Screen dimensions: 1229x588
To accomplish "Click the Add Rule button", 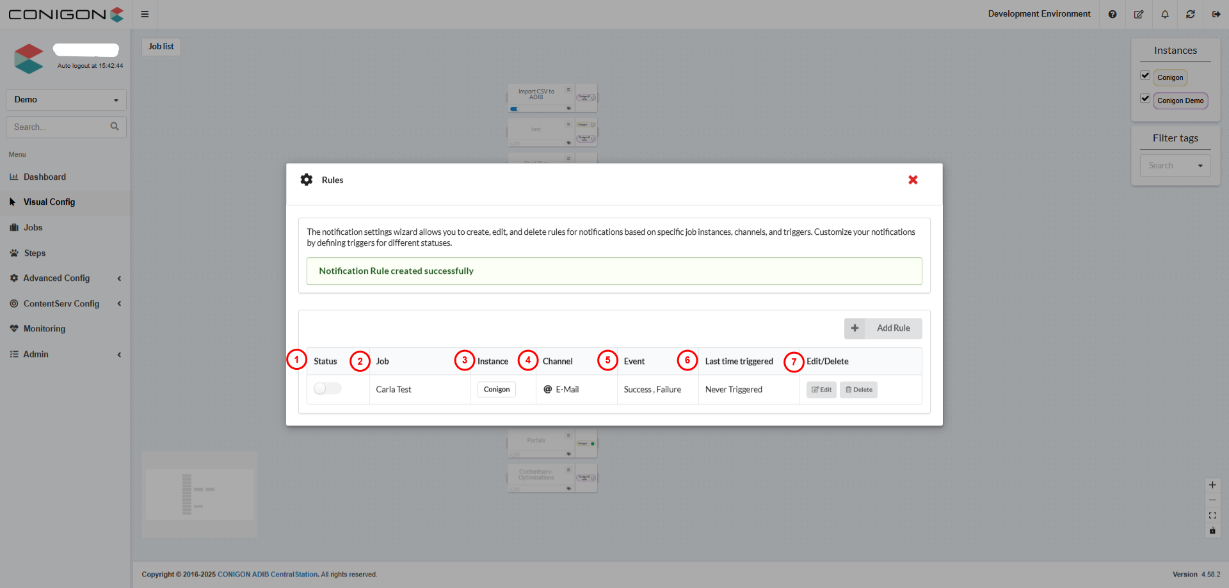I will (883, 328).
